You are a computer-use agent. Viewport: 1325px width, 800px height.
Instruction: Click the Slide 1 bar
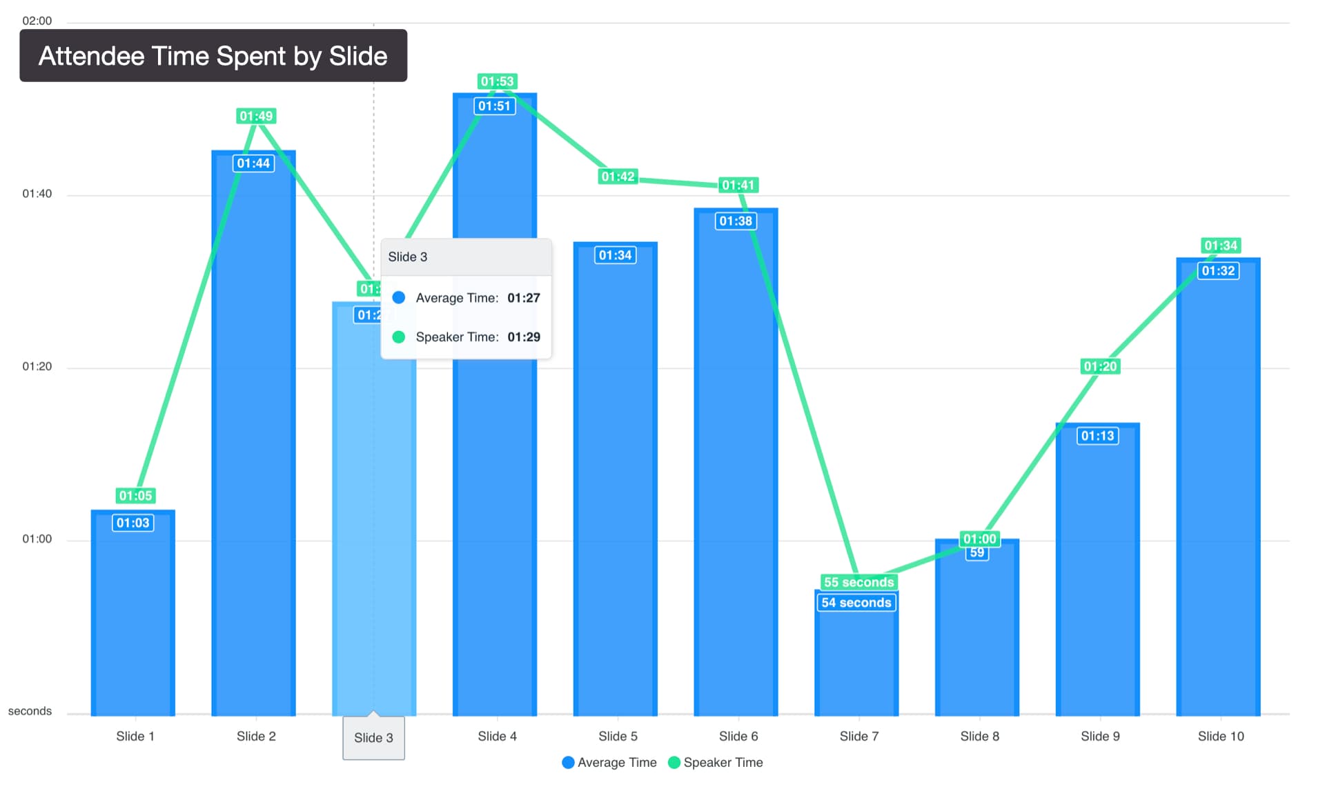point(133,621)
